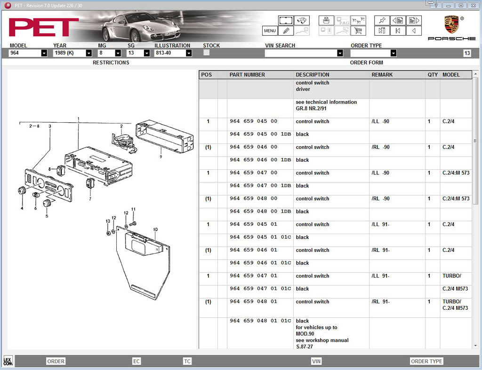Click the back triangle arrow icon
This screenshot has height=370, width=482.
click(x=414, y=31)
